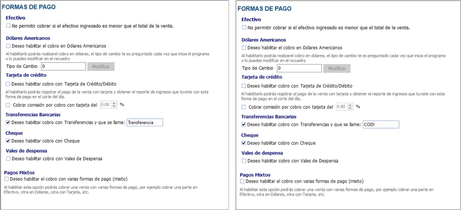The height and width of the screenshot is (210, 461).
Task: Enable Pagos Mixtos checkbox in right panel
Action: pos(242,181)
